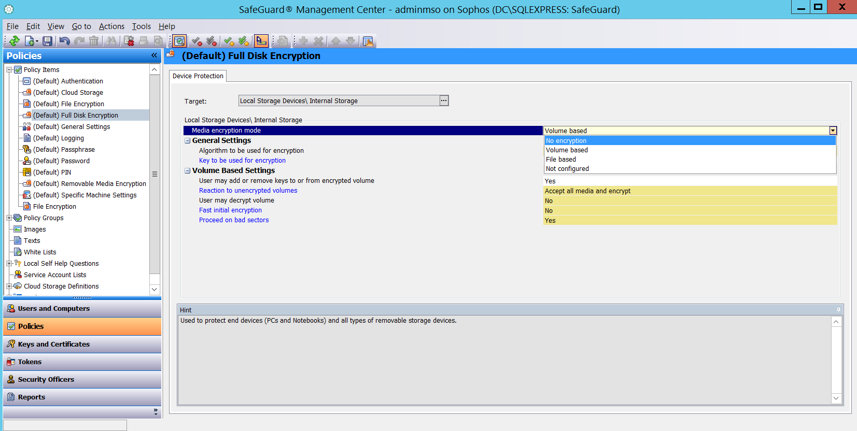This screenshot has height=431, width=857.
Task: Click 'Accept all media and encrypt' value
Action: click(690, 191)
